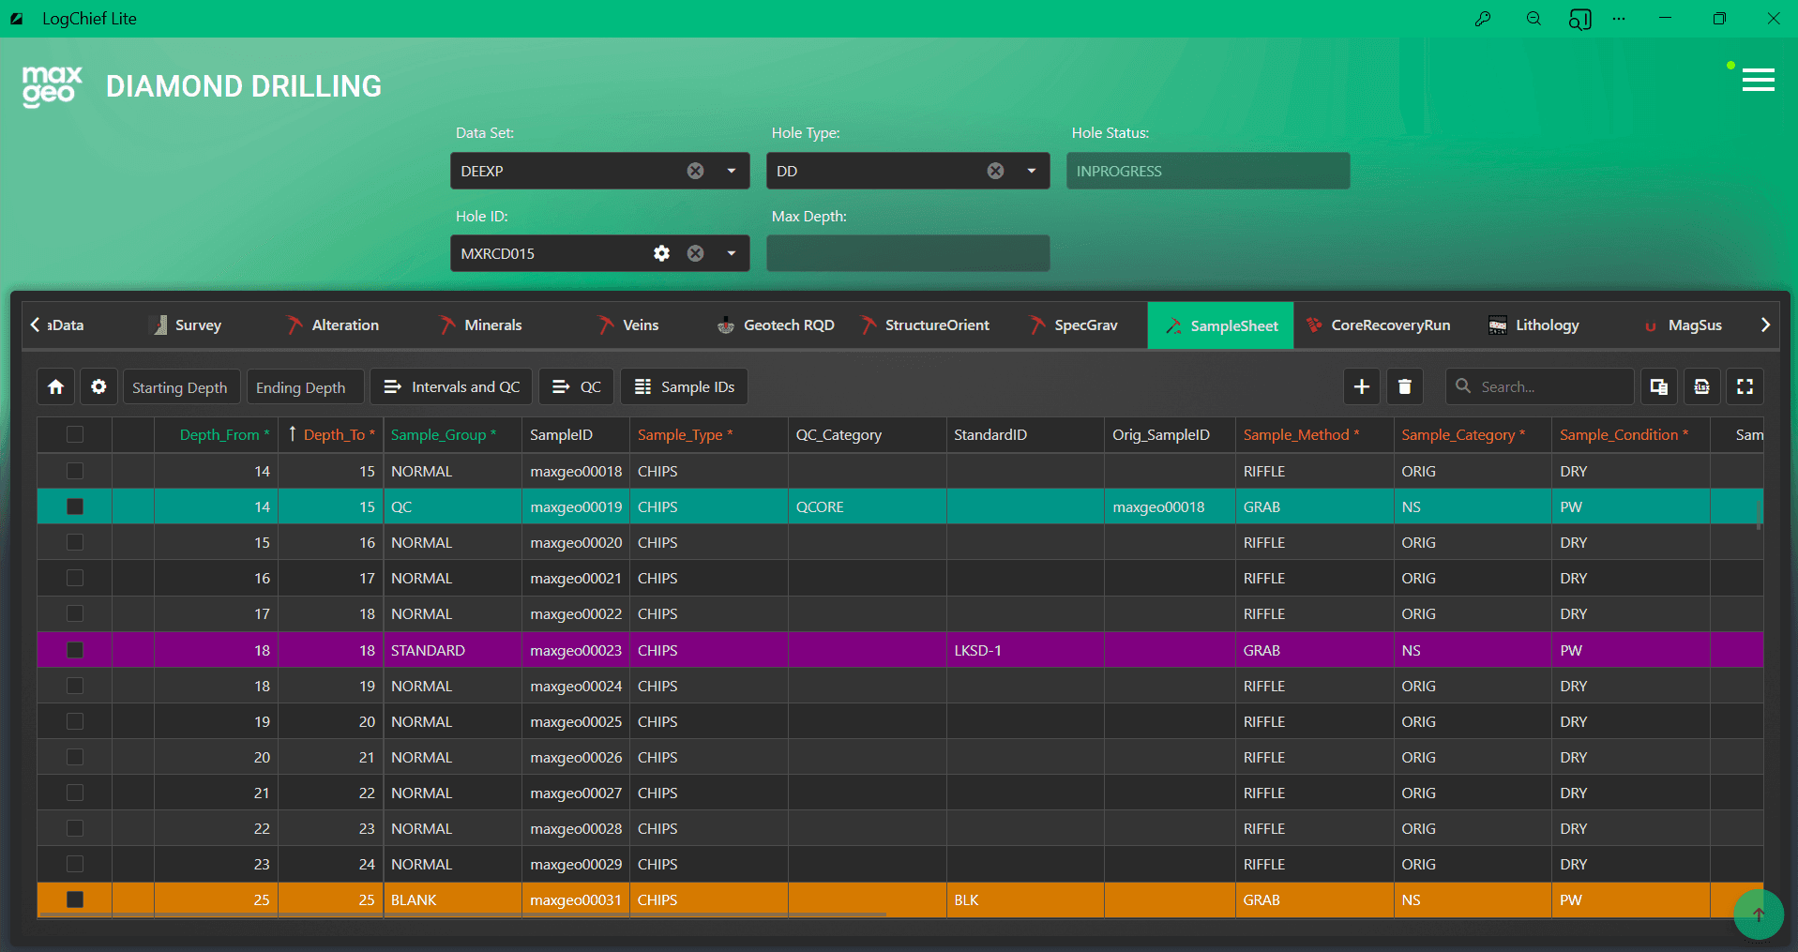The height and width of the screenshot is (952, 1798).
Task: Toggle select-all checkbox in header
Action: click(75, 434)
